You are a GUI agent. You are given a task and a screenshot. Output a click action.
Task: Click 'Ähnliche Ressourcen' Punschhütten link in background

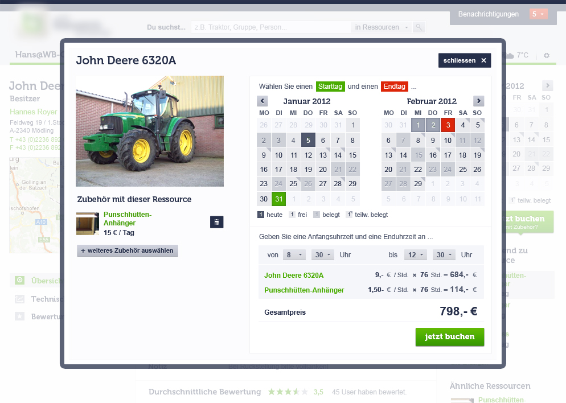[502, 400]
